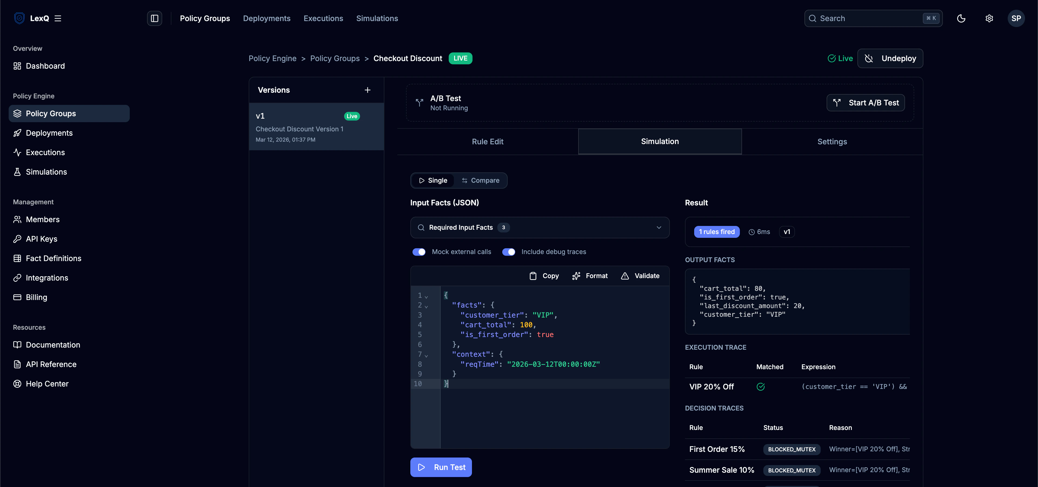Screen dimensions: 1038x487
Task: Click the SP user avatar
Action: pyautogui.click(x=1016, y=18)
